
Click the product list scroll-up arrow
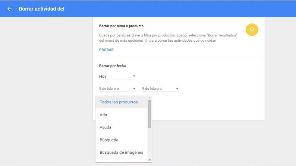point(149,98)
